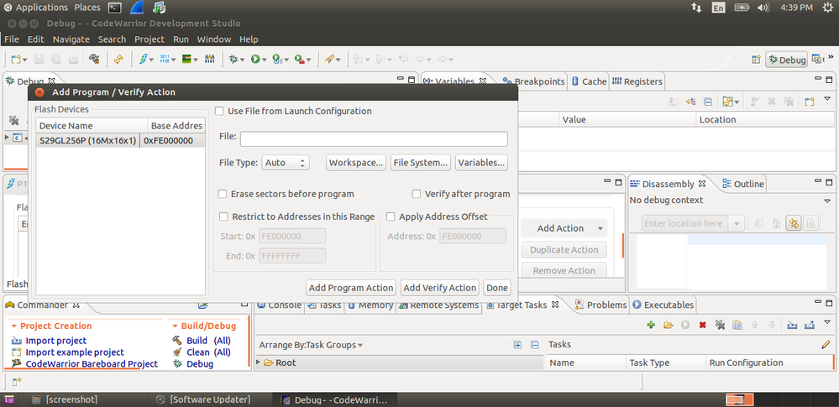
Task: Open the Enter location here combo arrow
Action: (x=737, y=223)
